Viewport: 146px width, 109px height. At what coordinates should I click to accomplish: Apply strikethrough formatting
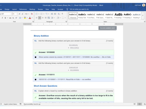pyautogui.click(x=10, y=18)
